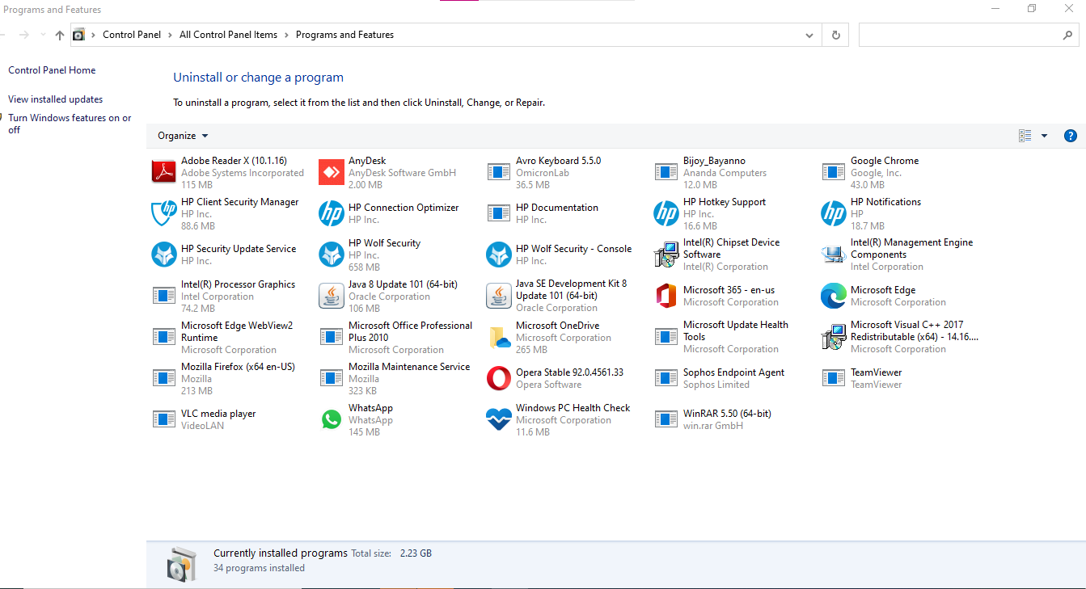Select the TeamViewer entry
Viewport: 1086px width, 589px height.
[862, 378]
